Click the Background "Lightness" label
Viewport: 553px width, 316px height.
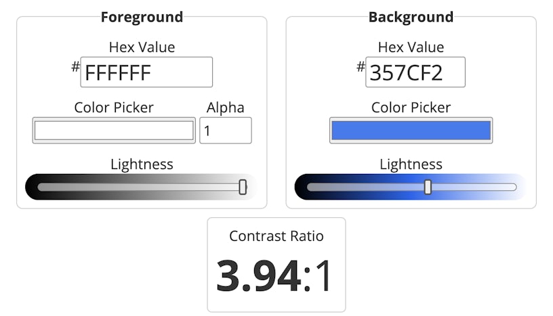[411, 164]
